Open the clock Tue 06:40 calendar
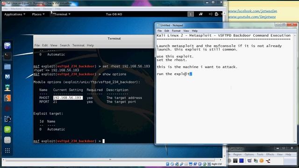 point(114,14)
